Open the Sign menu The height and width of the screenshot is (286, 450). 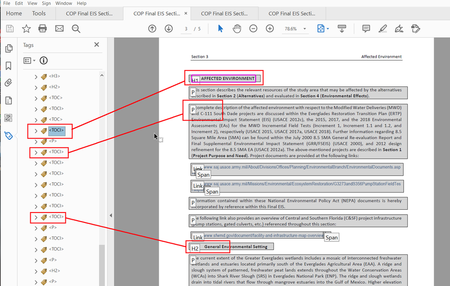(46, 3)
